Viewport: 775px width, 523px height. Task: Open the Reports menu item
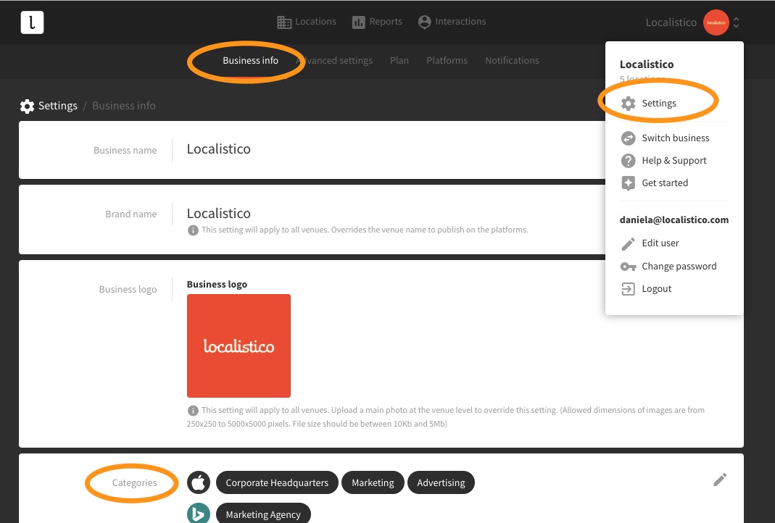tap(377, 22)
